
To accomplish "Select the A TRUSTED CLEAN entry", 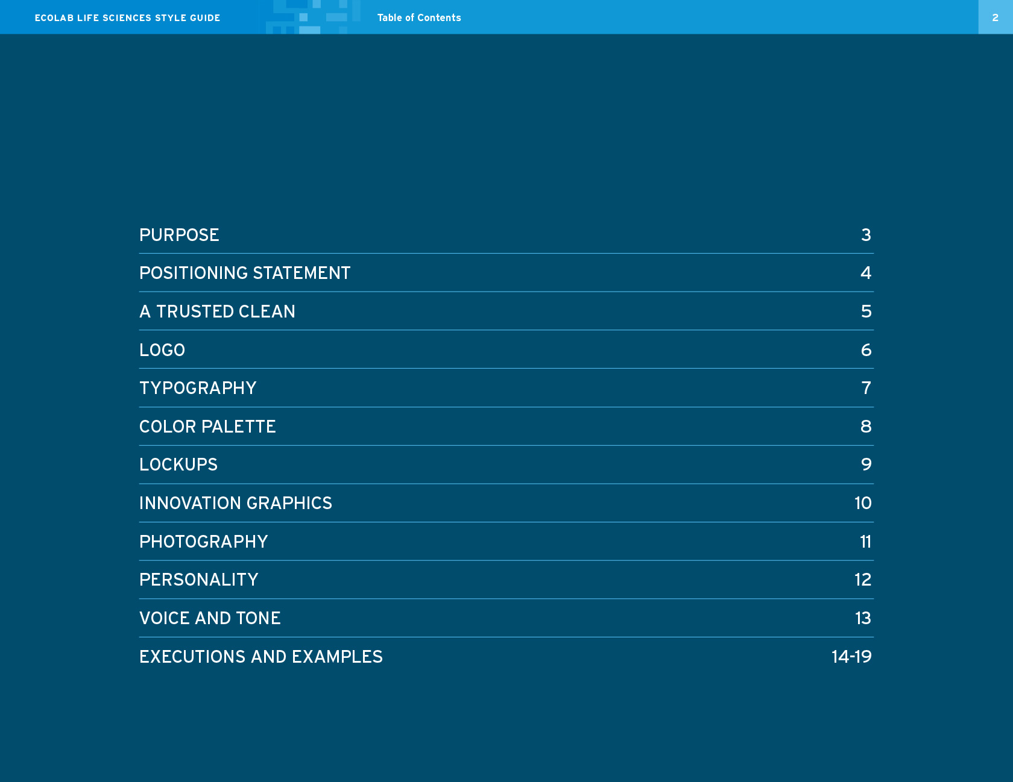I will pos(217,311).
